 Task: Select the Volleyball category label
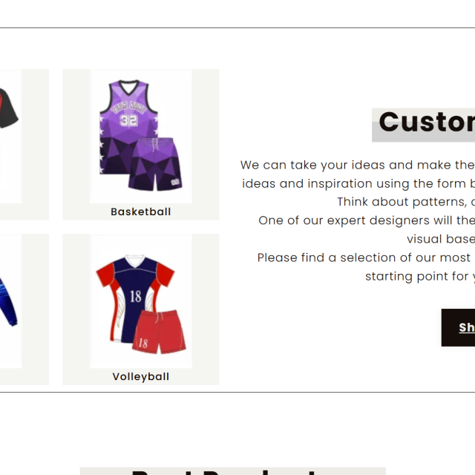coord(141,376)
